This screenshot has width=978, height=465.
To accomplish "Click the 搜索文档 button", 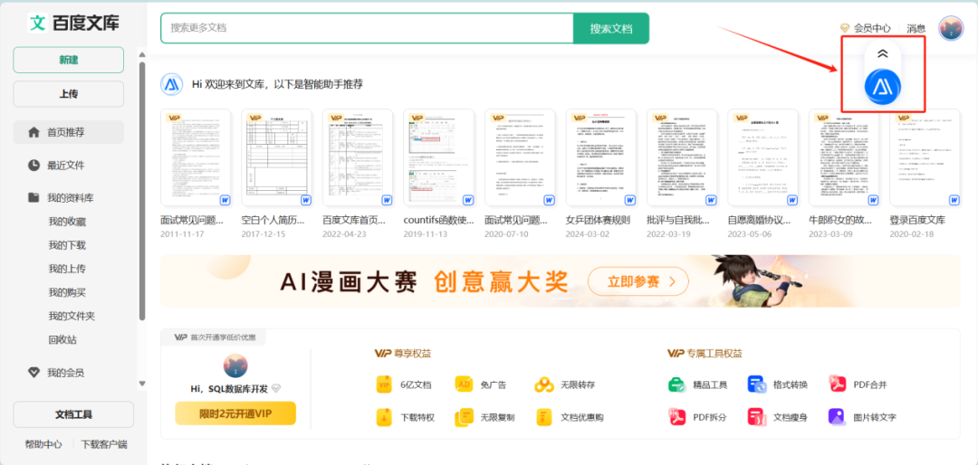I will (611, 28).
